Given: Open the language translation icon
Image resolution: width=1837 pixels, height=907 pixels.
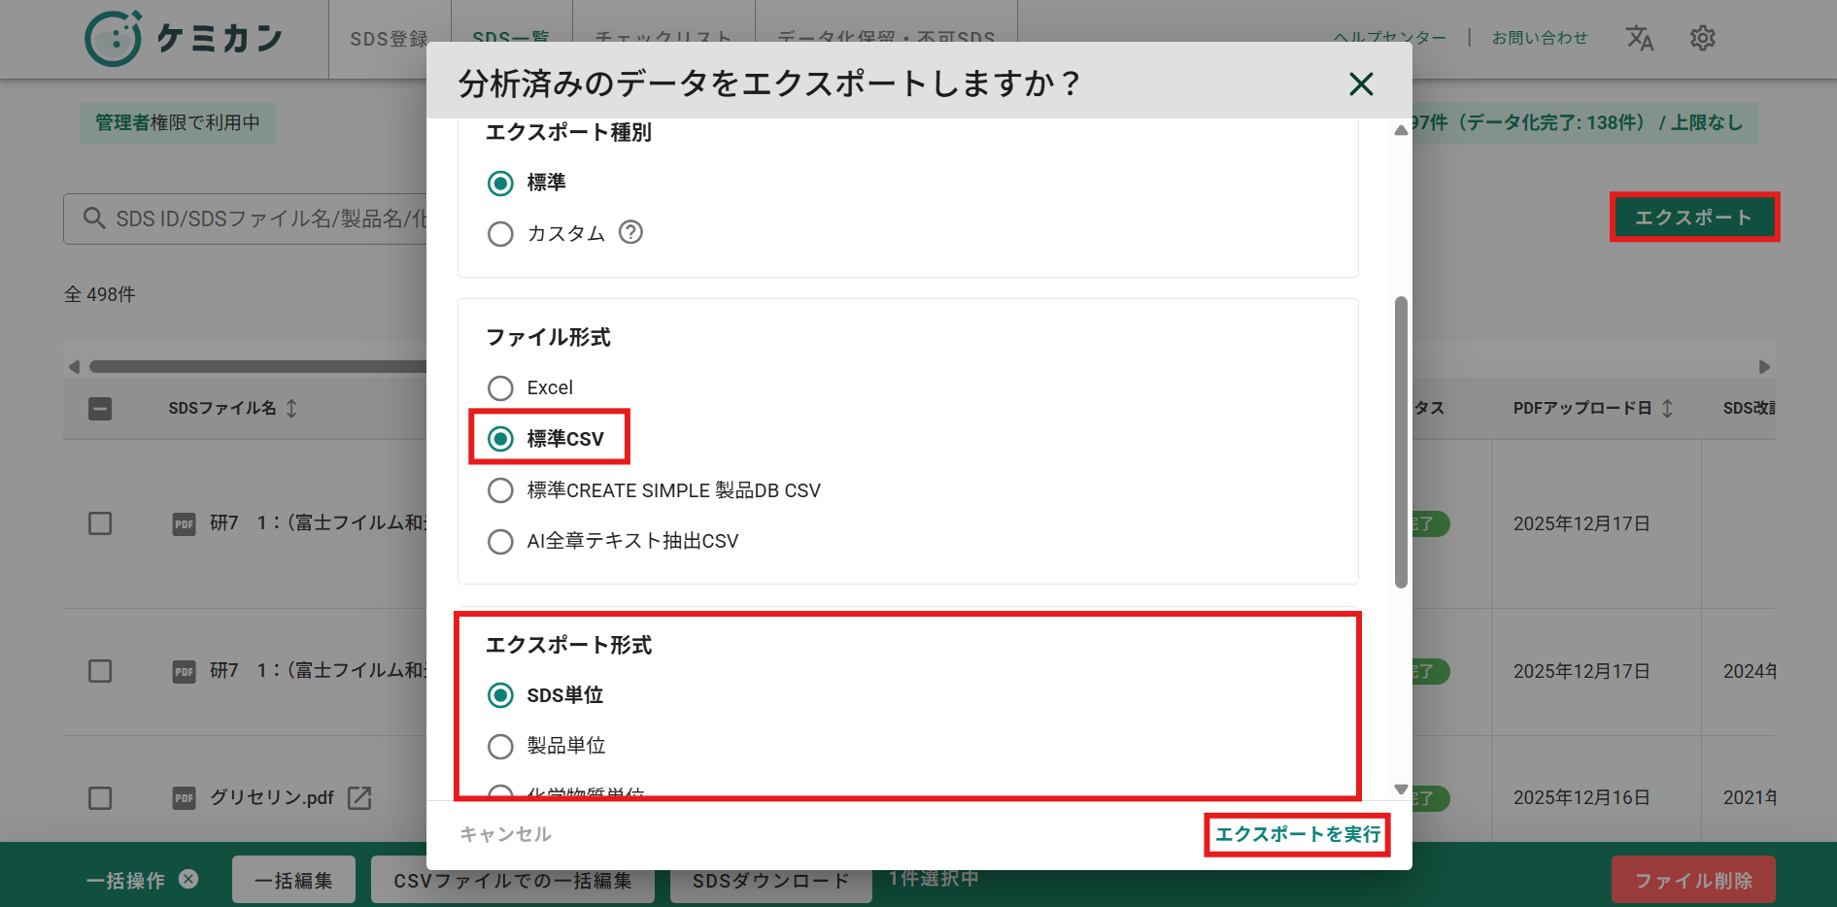Looking at the screenshot, I should (x=1640, y=38).
